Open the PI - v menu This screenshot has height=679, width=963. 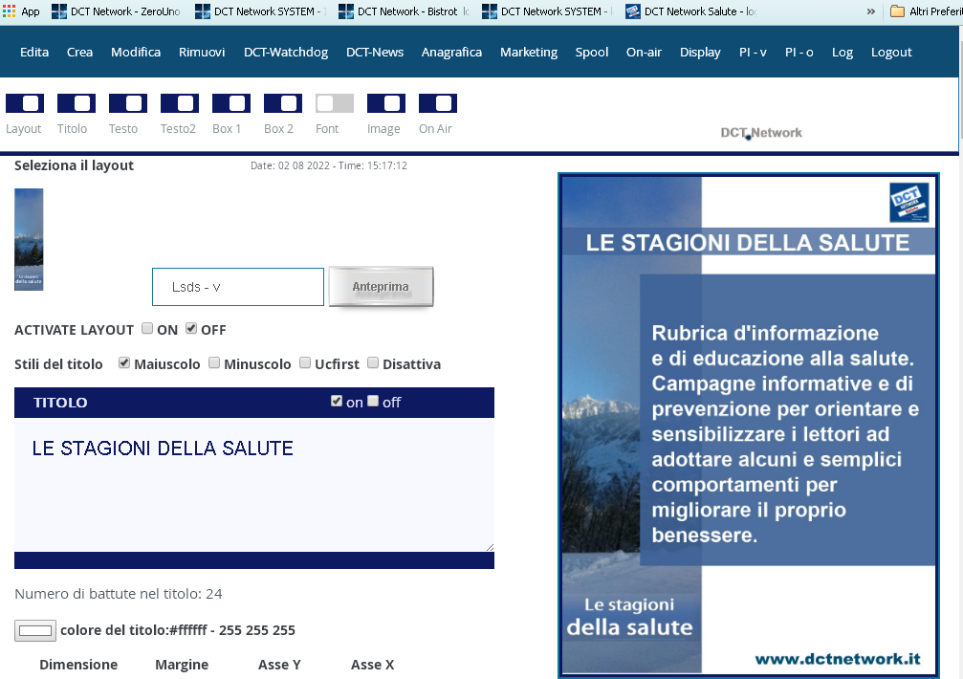[753, 53]
